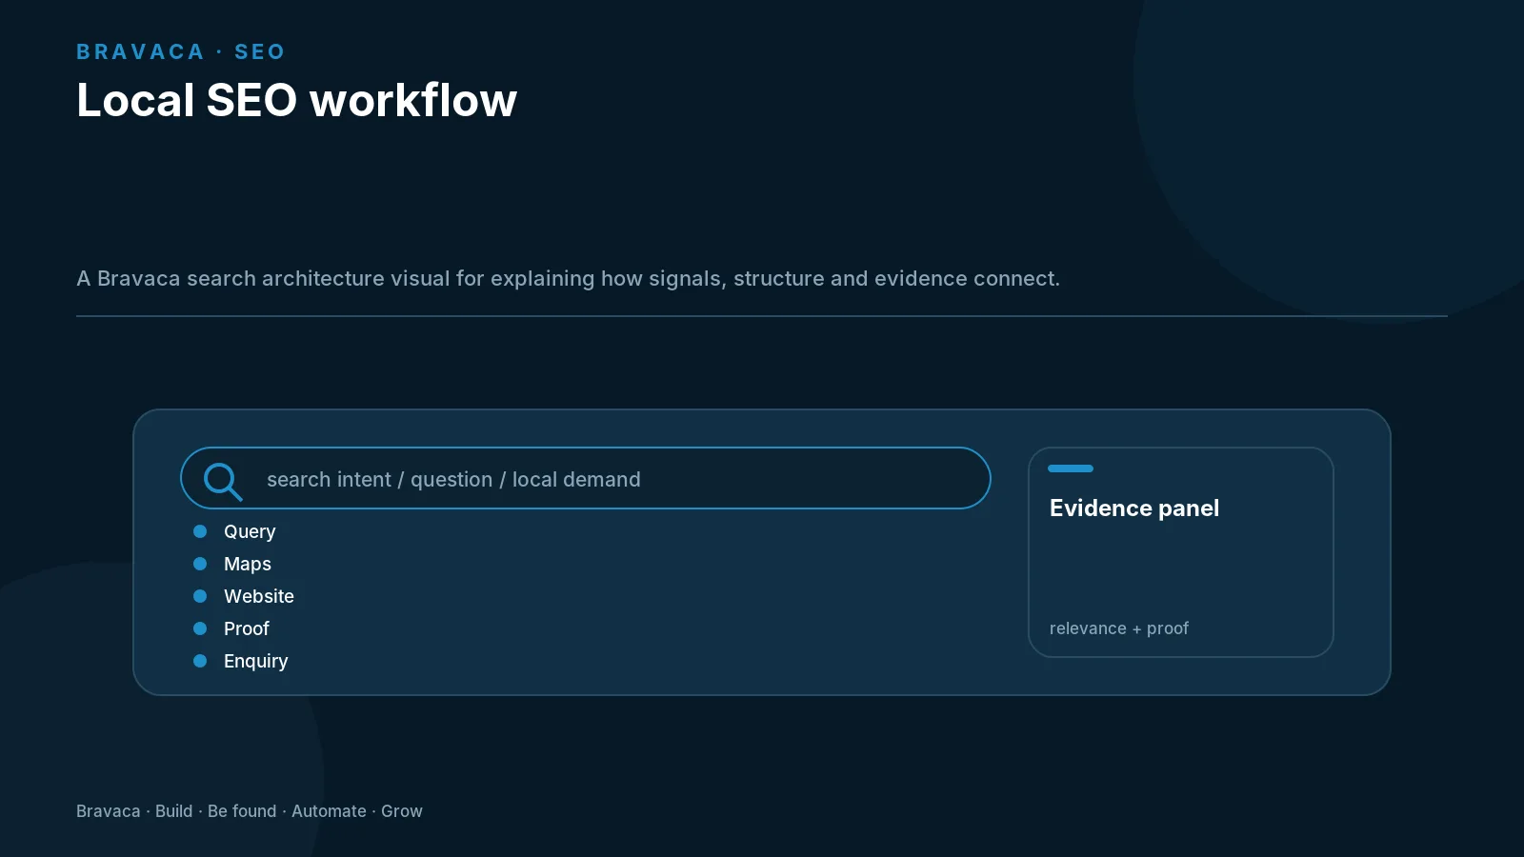Click the blue accent bar above Evidence panel
The width and height of the screenshot is (1524, 857).
1071,468
